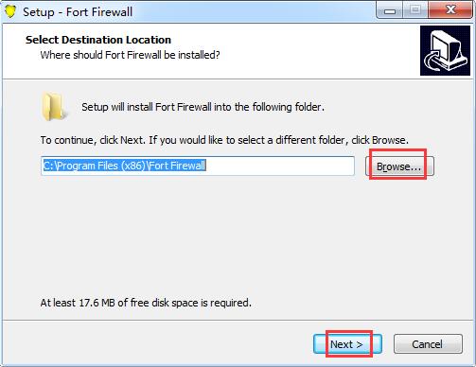Click the 'To continue, click Next' instruction line
The width and height of the screenshot is (476, 367).
coord(224,140)
